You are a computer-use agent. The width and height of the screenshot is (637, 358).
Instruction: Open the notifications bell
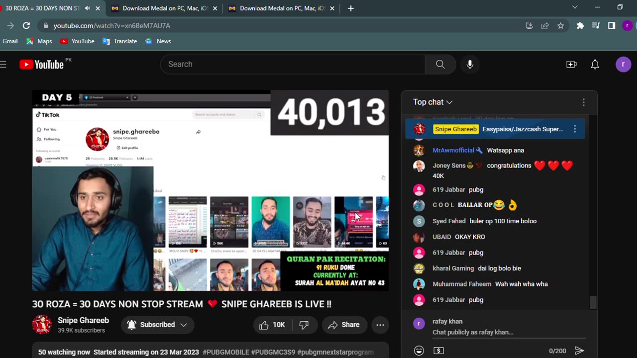(x=595, y=64)
